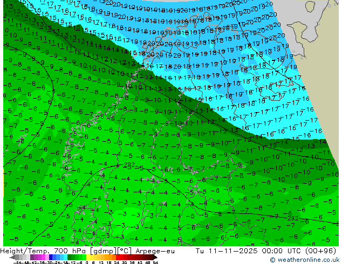Click the '292' contour label on the eastern contour end
The width and height of the screenshot is (342, 264).
[293, 218]
